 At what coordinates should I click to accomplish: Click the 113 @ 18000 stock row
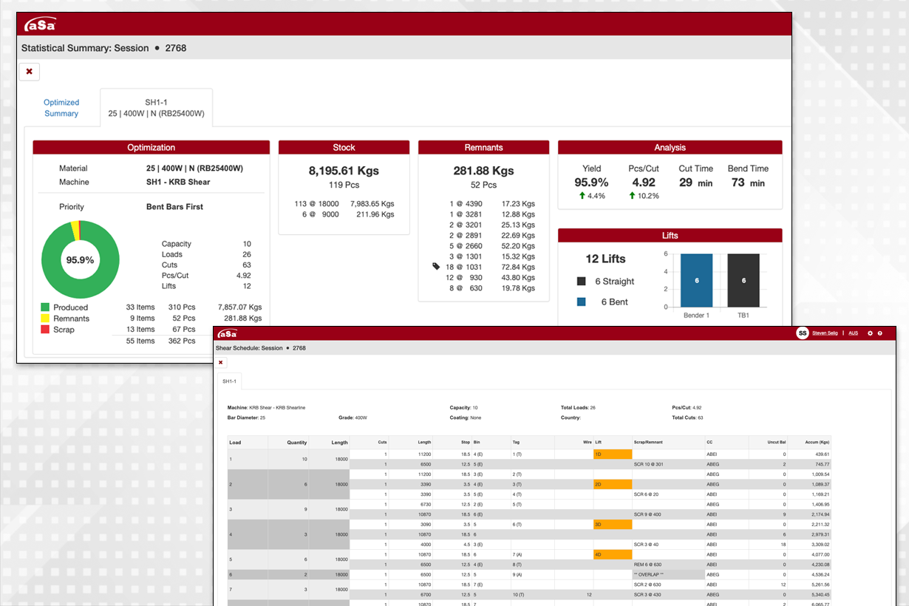tap(344, 204)
